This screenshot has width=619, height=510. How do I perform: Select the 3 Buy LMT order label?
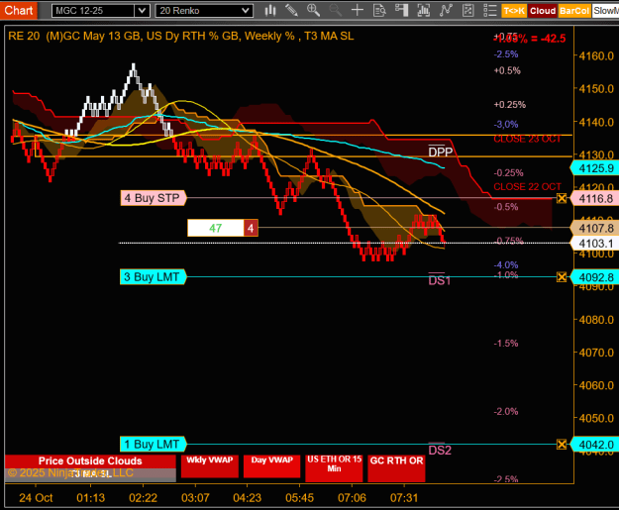(x=153, y=276)
